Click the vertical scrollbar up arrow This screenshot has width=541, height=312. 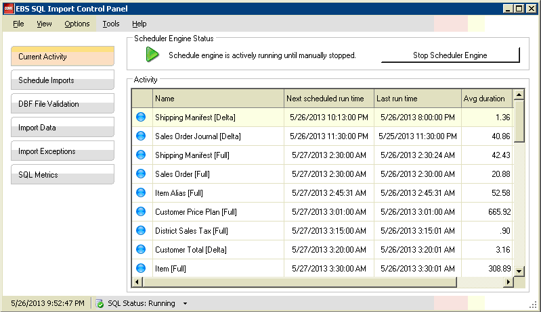point(519,95)
